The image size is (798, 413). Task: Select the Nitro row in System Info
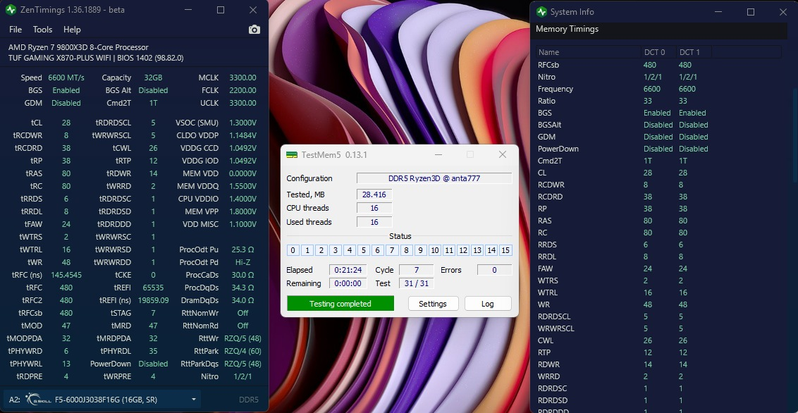[658, 77]
